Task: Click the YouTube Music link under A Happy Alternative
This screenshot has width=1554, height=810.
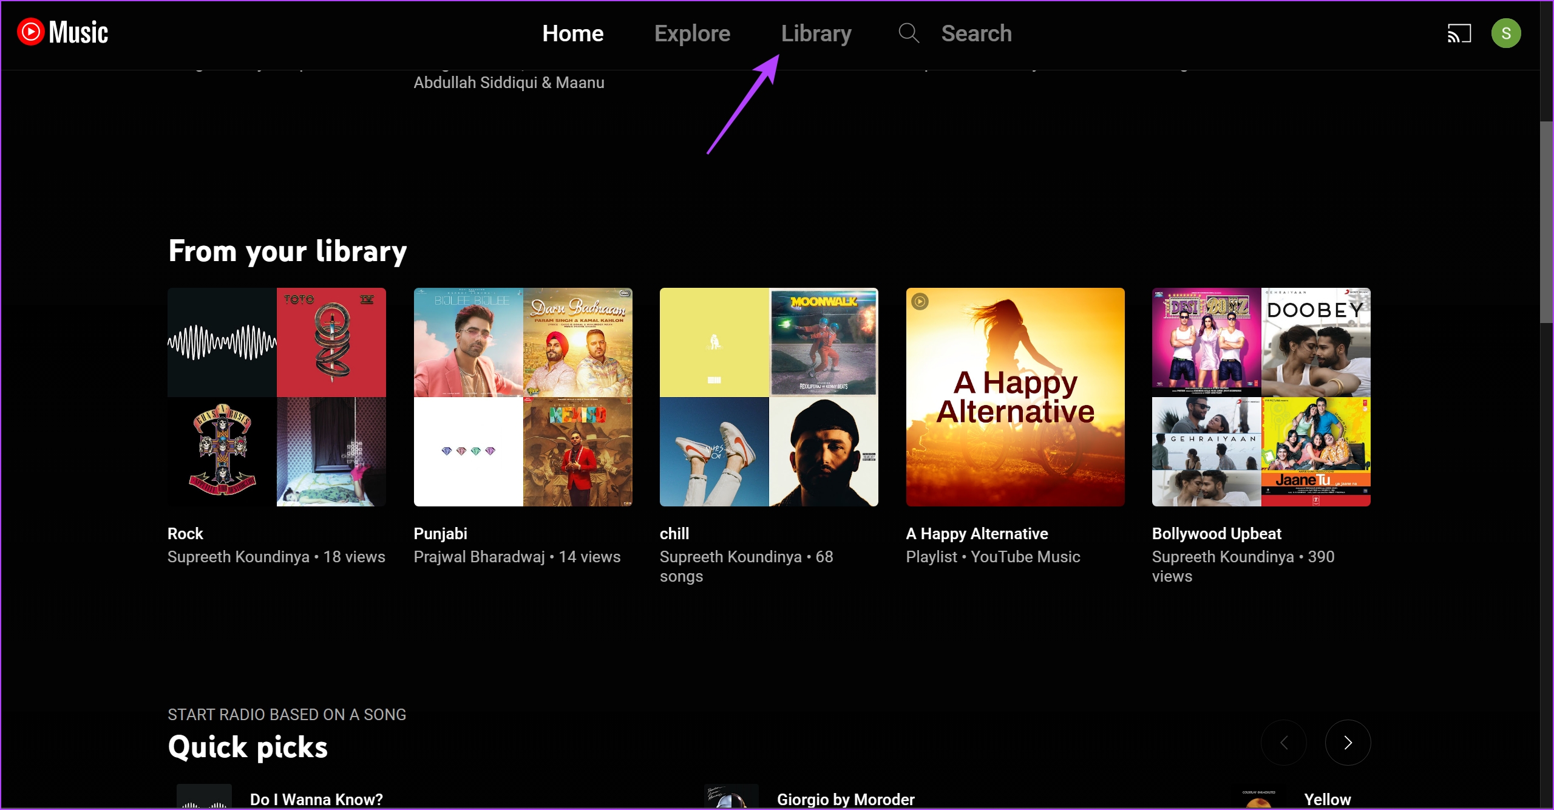Action: point(1025,557)
